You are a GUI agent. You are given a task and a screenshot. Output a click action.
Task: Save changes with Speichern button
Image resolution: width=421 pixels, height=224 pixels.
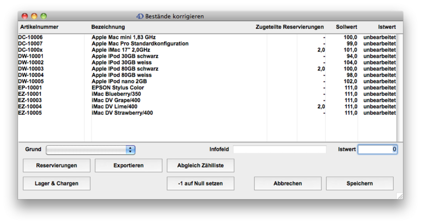tap(359, 184)
